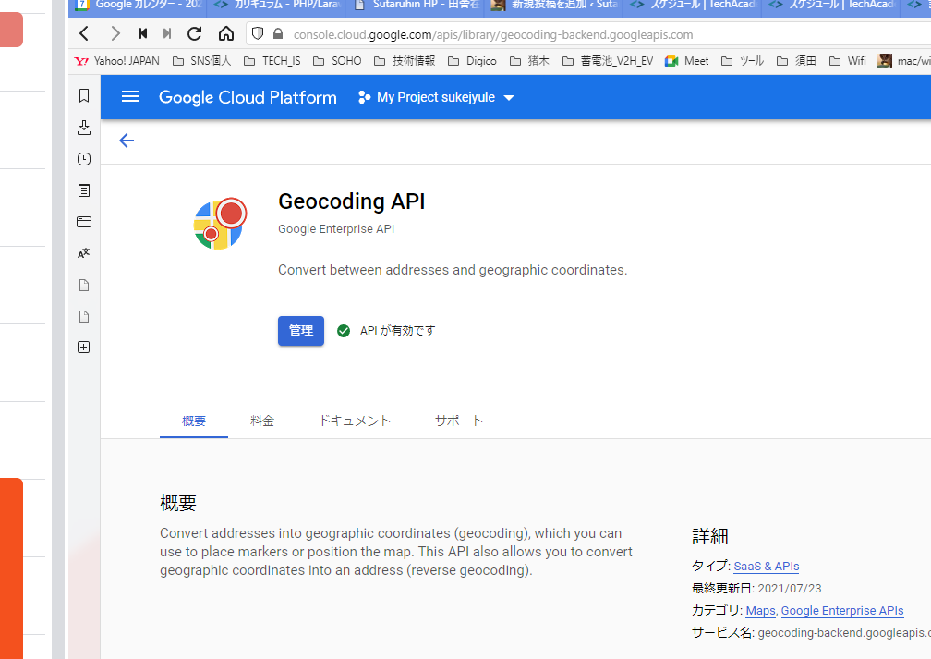Viewport: 931px width, 659px height.
Task: Open the SNS個人 bookmark folder
Action: click(202, 61)
